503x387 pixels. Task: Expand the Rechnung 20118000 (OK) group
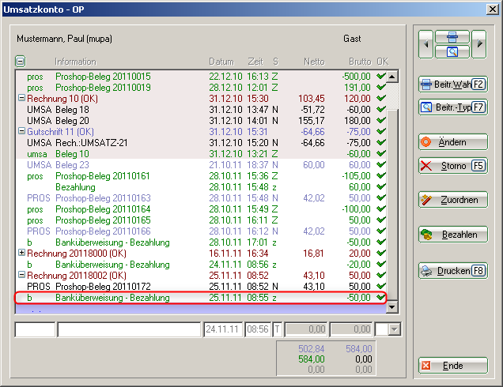tap(21, 253)
